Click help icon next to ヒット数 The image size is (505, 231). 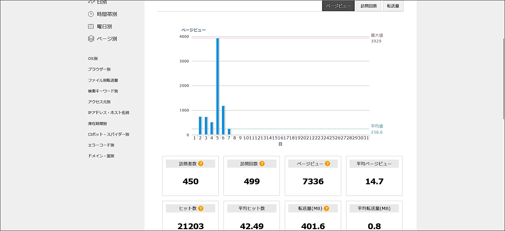pyautogui.click(x=201, y=208)
